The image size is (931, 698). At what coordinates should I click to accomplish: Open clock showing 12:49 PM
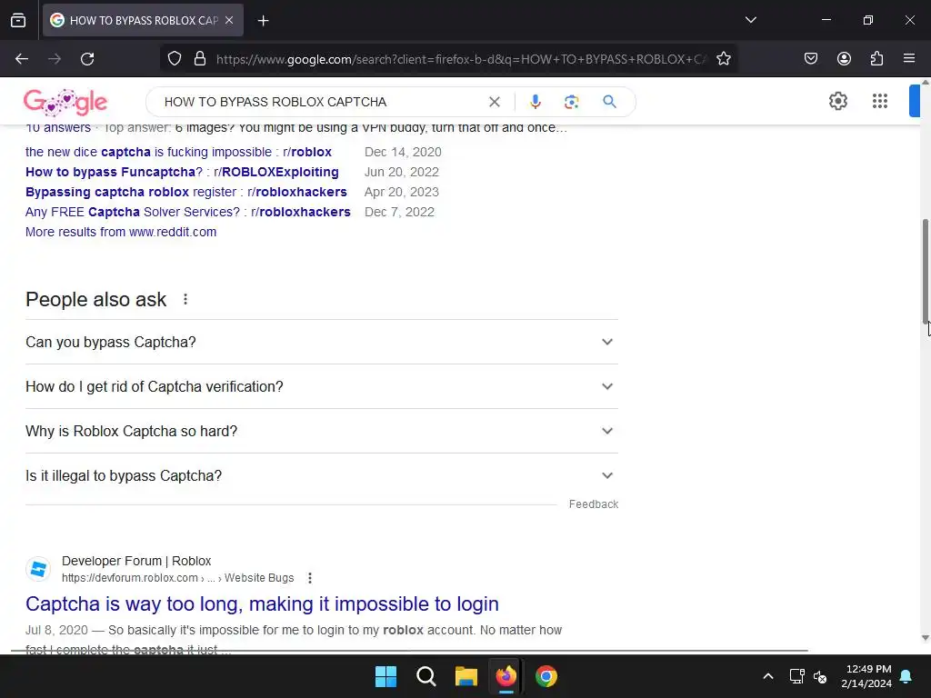(866, 676)
